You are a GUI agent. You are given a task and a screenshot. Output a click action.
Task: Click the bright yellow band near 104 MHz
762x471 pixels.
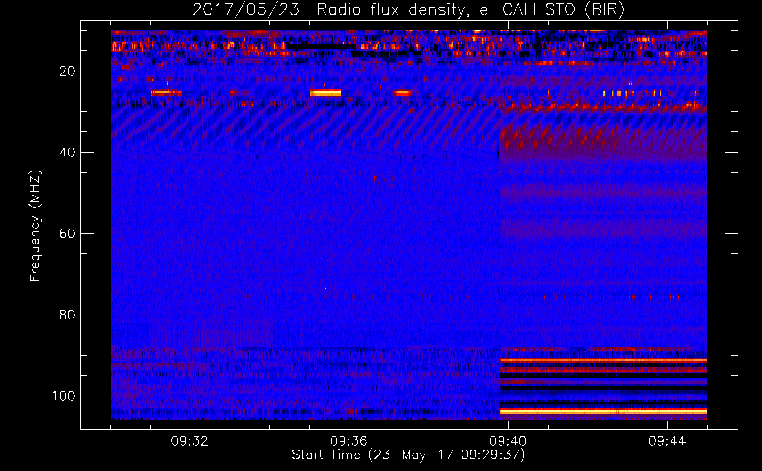click(x=603, y=412)
